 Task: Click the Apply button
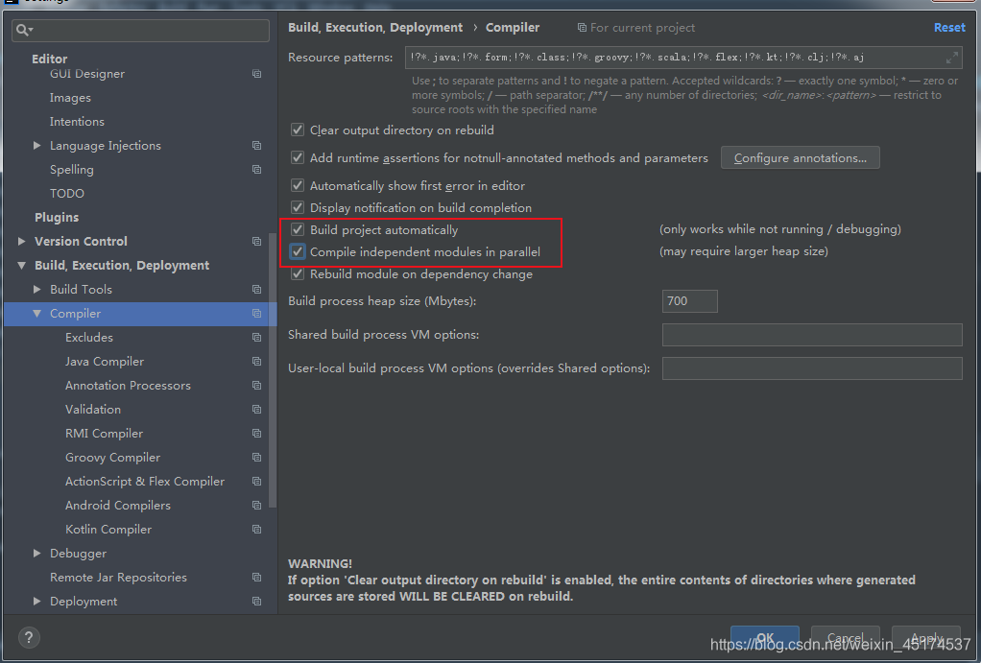point(926,637)
